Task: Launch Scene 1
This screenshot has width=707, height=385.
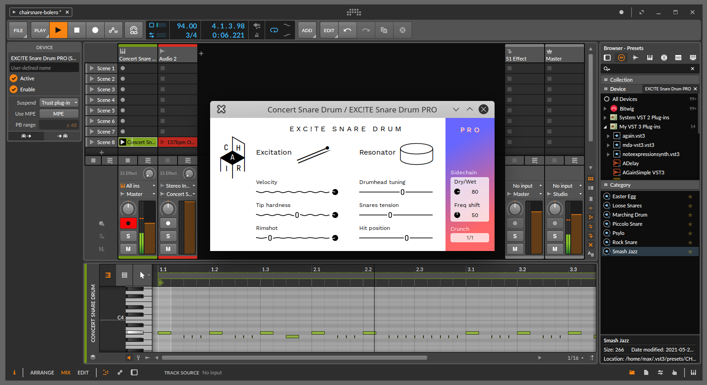Action: 92,68
